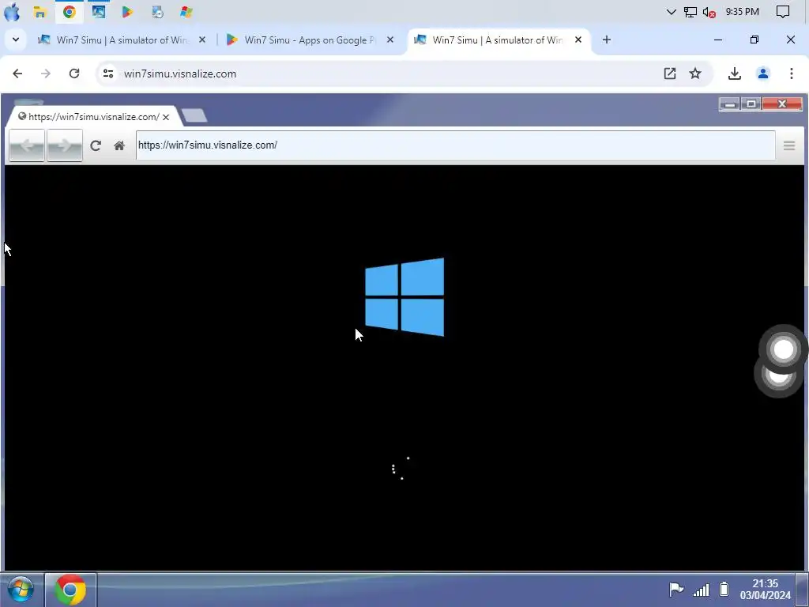The height and width of the screenshot is (607, 809).
Task: Open the notifications speech-bubble icon
Action: (783, 12)
